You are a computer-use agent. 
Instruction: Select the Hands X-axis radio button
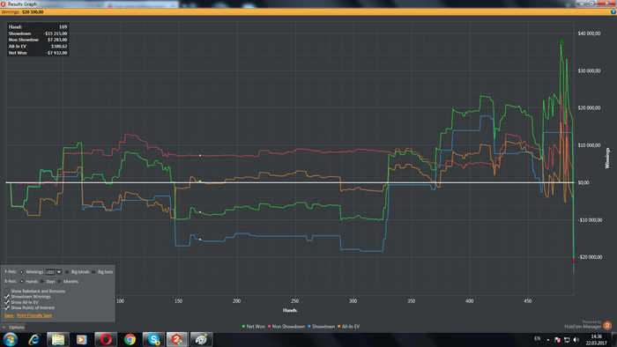click(22, 281)
